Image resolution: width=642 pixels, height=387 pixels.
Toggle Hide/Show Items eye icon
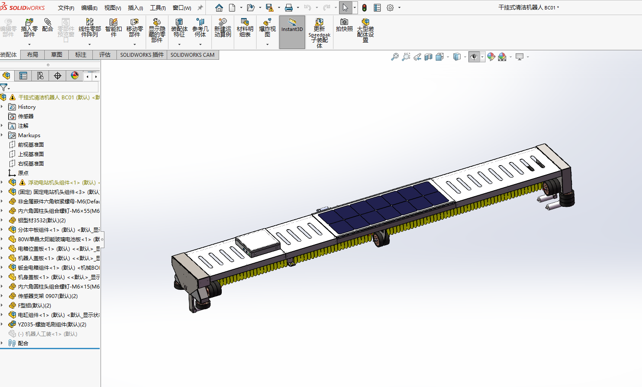474,57
